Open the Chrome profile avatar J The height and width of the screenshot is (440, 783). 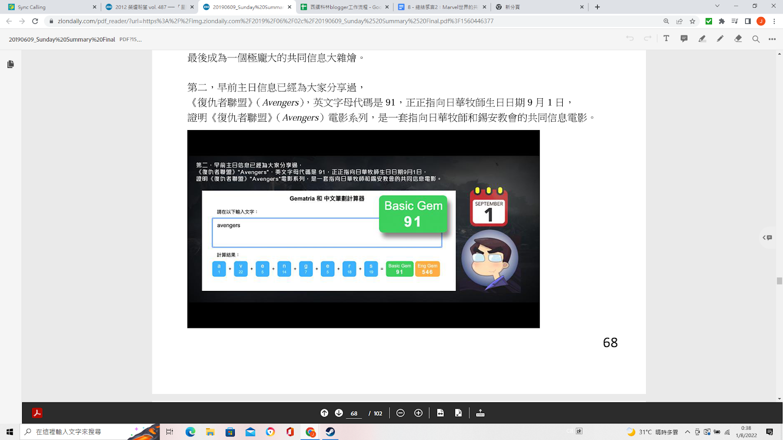click(761, 21)
